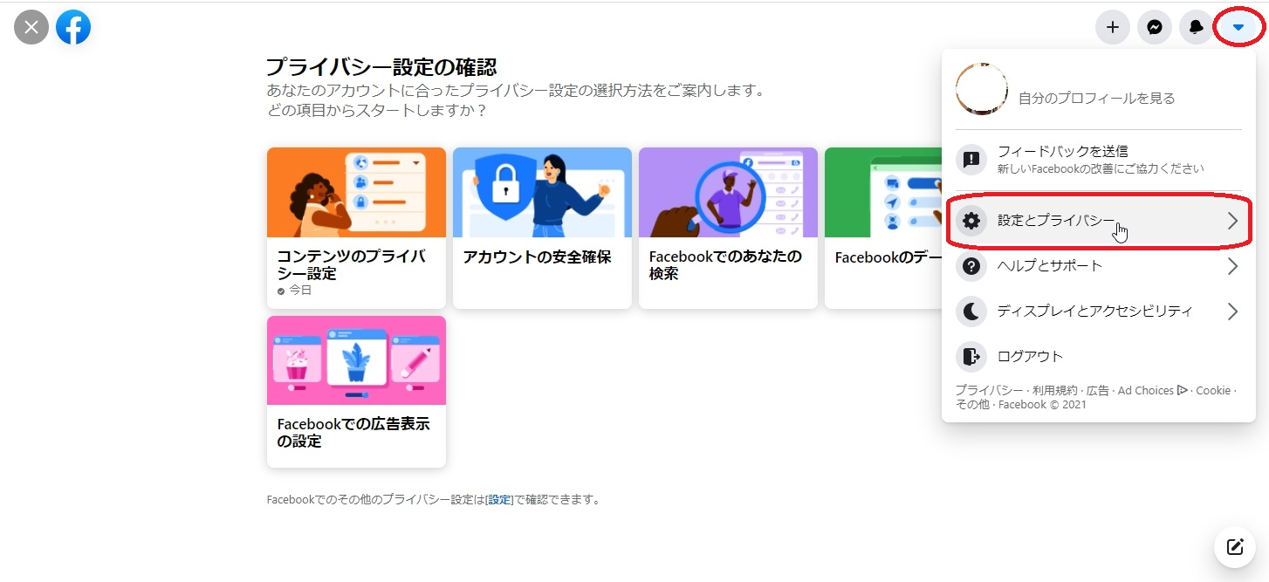Open the アカウントの安全確保 card
Image resolution: width=1269 pixels, height=582 pixels.
point(542,228)
